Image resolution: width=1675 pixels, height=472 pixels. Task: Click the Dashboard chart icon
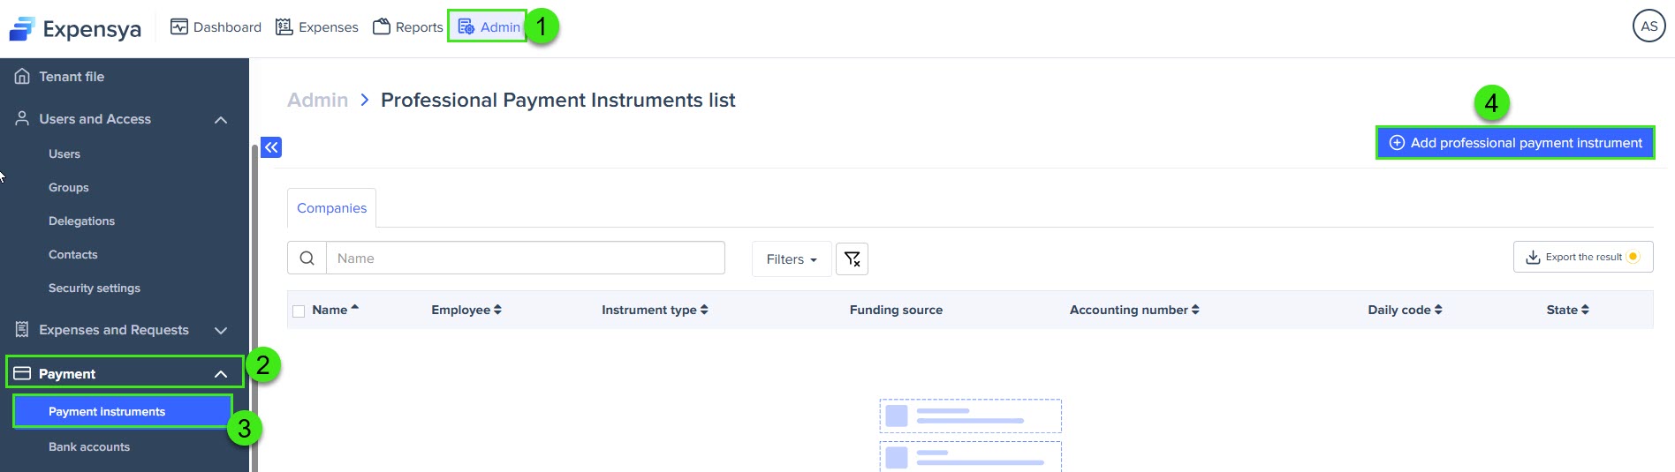point(179,26)
